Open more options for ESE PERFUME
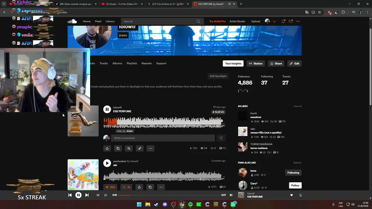The width and height of the screenshot is (372, 209). [151, 148]
